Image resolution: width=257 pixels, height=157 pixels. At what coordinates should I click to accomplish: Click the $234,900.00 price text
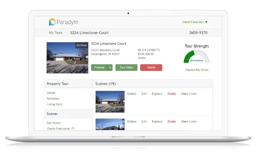(146, 54)
